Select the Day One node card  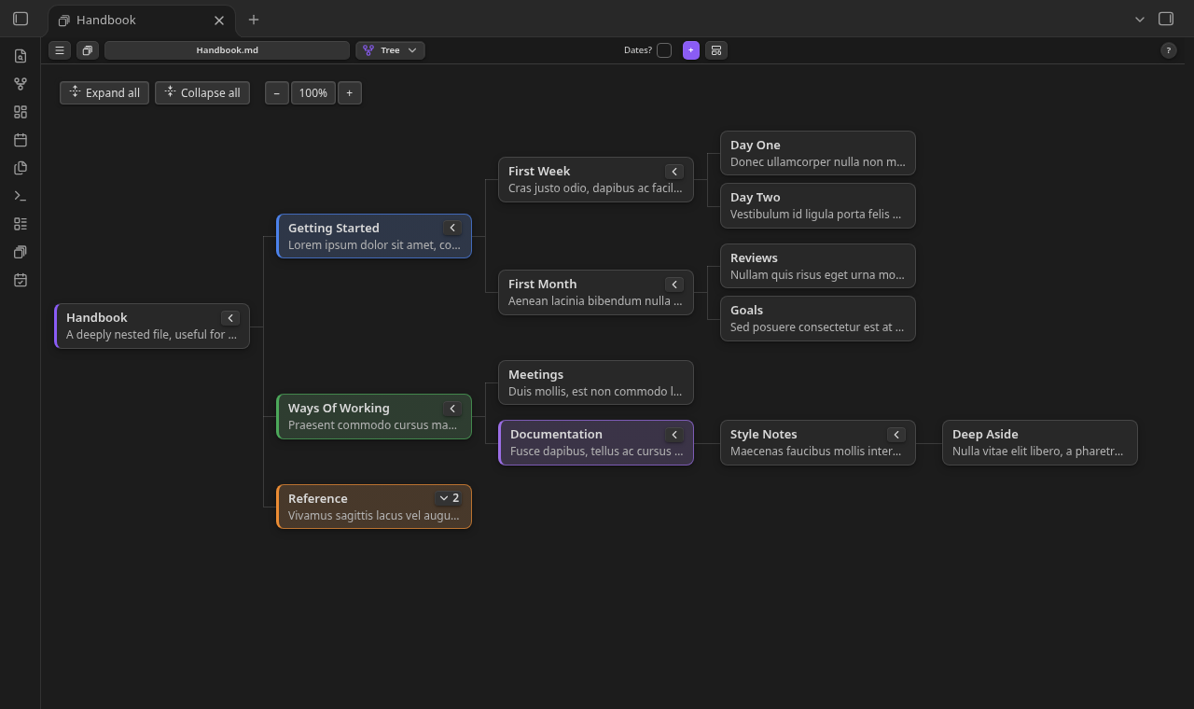click(x=818, y=153)
